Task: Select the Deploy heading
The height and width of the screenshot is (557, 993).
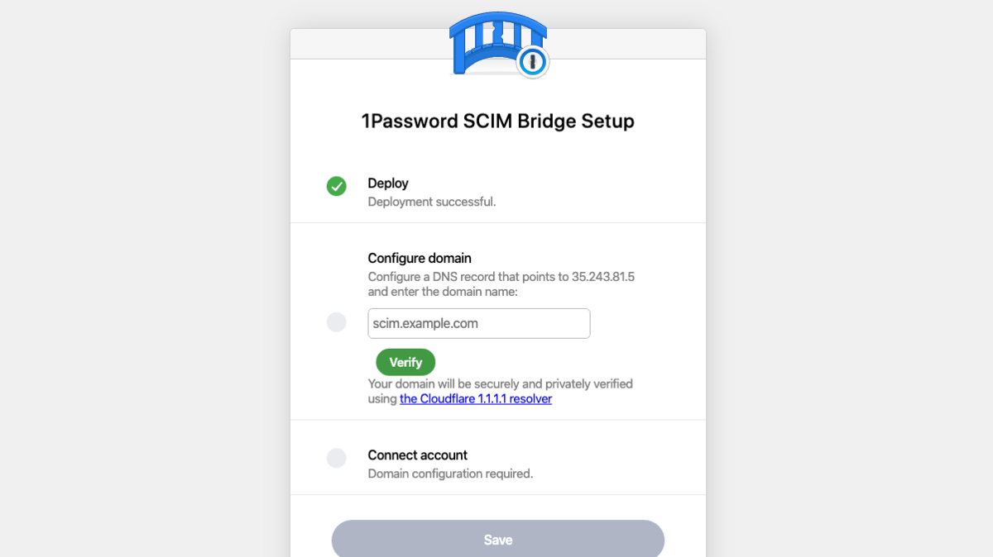Action: [388, 183]
